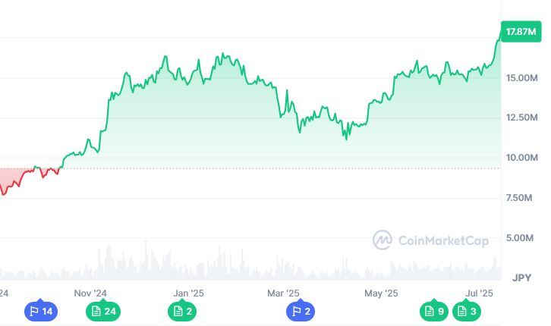Screen dimensions: 551x326
Task: Select the Mar '25 date label
Action: (x=283, y=293)
